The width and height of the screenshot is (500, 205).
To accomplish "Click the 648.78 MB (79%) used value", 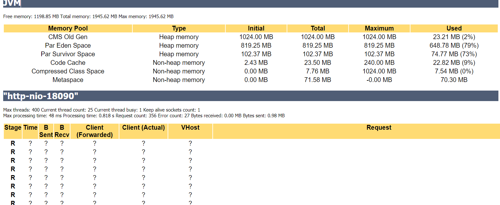I will [454, 45].
